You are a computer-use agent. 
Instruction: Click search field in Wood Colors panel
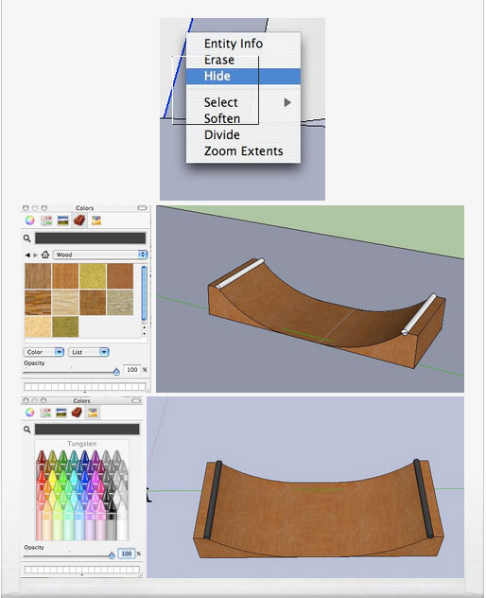[91, 238]
